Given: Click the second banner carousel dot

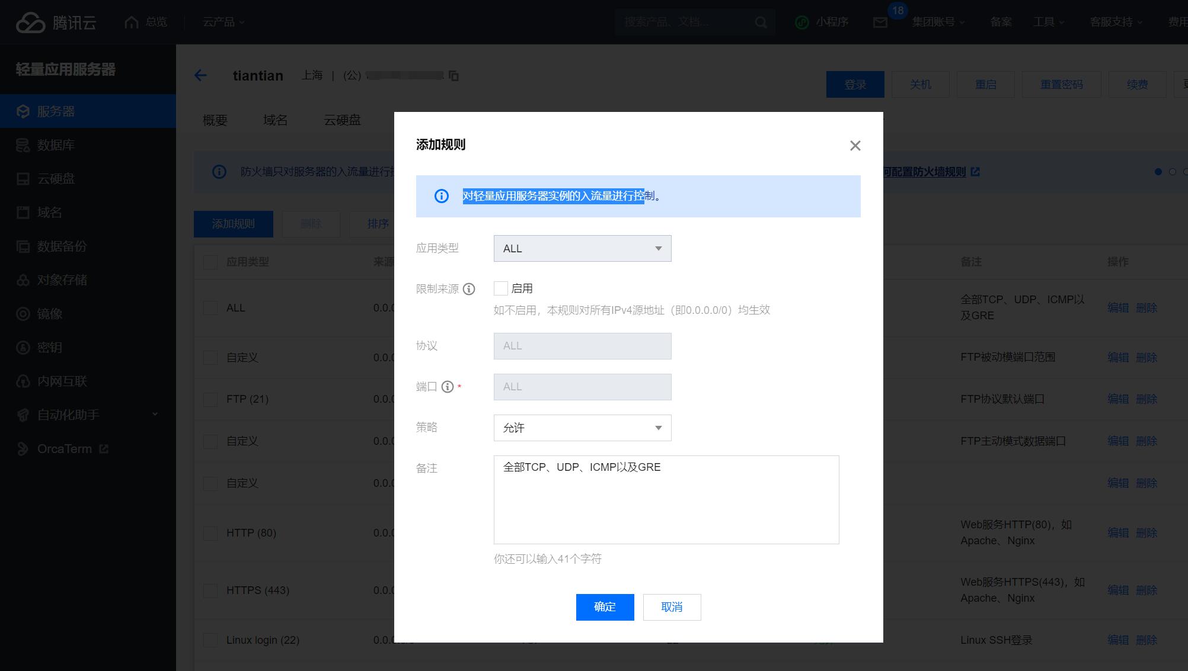Looking at the screenshot, I should tap(1172, 172).
